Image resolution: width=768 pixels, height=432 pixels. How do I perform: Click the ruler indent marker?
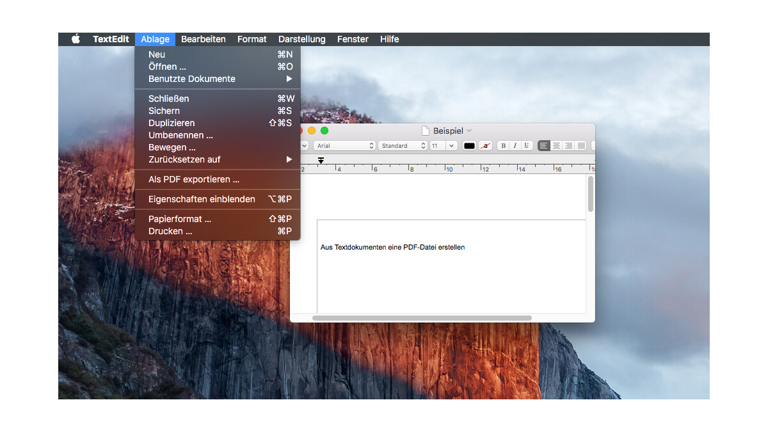tap(321, 160)
